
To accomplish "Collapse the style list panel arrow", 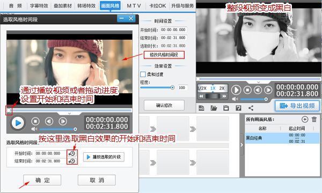I will click(x=241, y=145).
